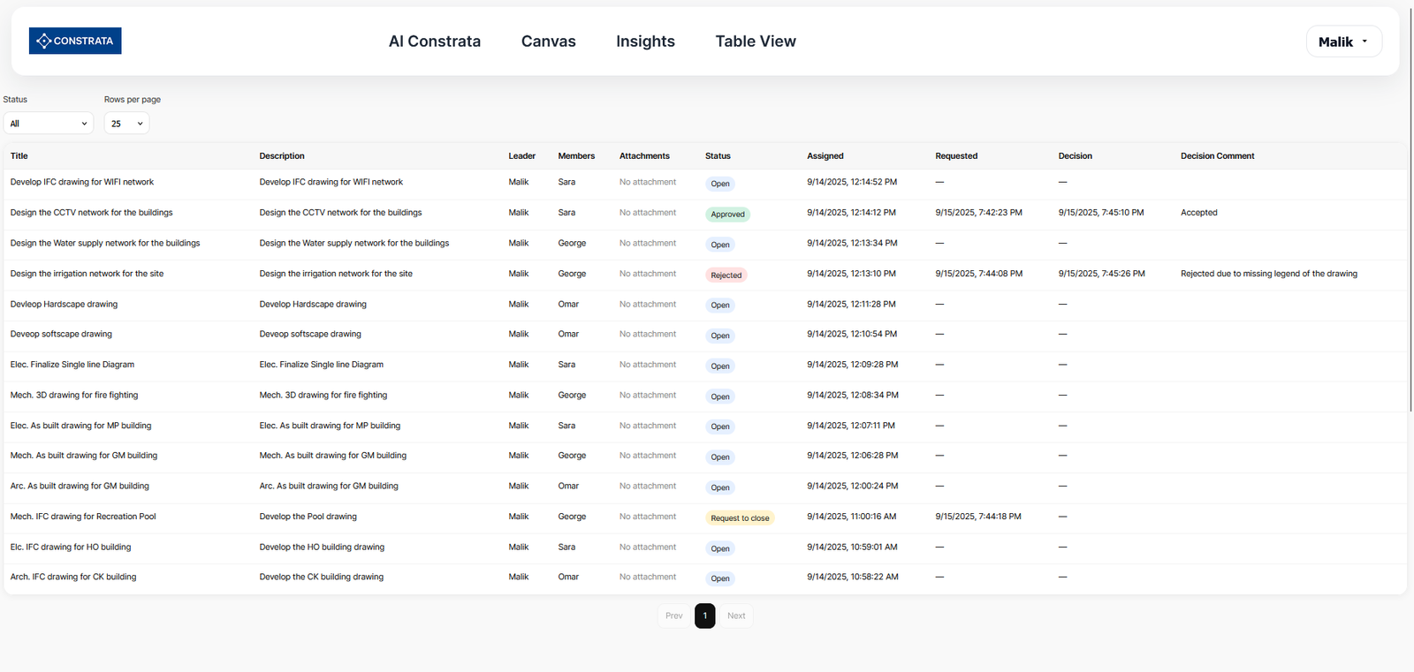
Task: Click the Next pagination button
Action: click(736, 615)
